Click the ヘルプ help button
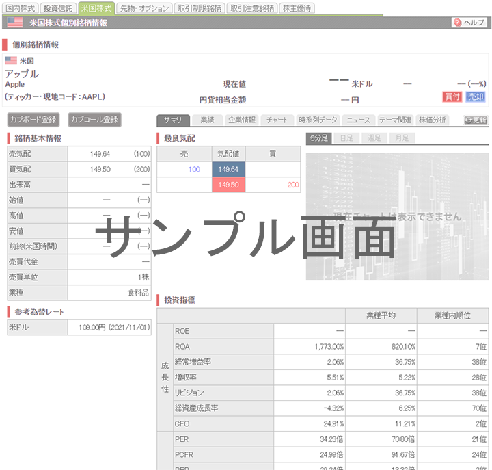Image resolution: width=492 pixels, height=470 pixels. [x=469, y=23]
